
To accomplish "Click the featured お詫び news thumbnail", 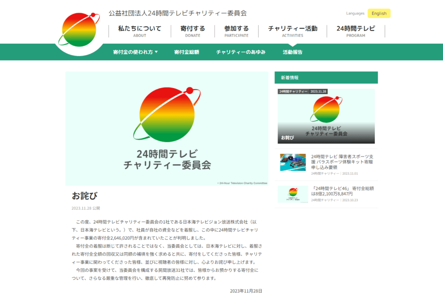I will coord(326,116).
